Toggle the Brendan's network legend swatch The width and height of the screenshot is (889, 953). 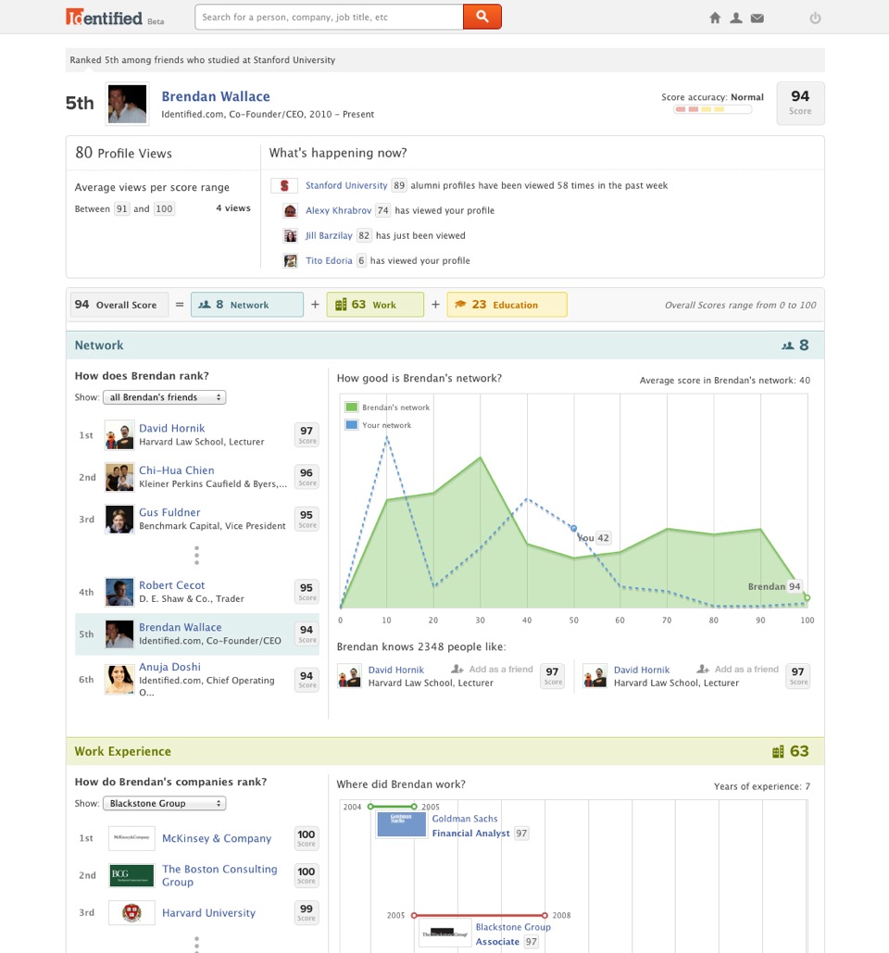click(x=351, y=407)
